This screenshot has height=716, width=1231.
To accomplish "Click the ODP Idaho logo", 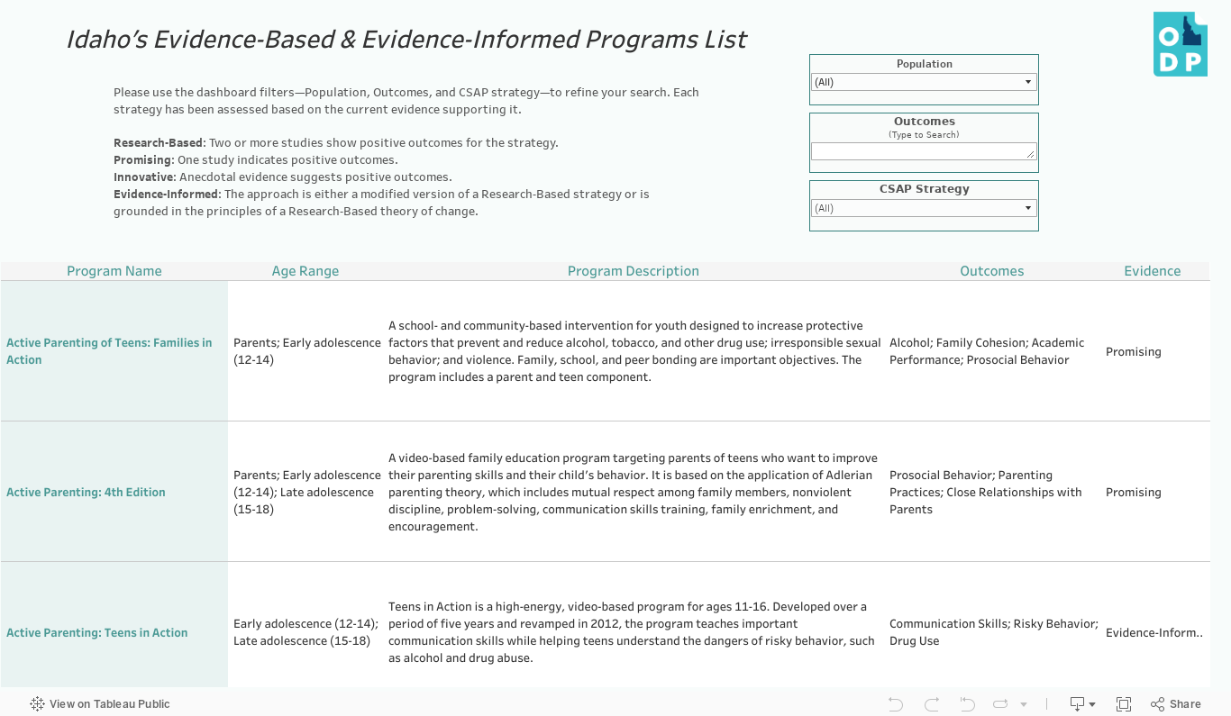I will [x=1180, y=44].
